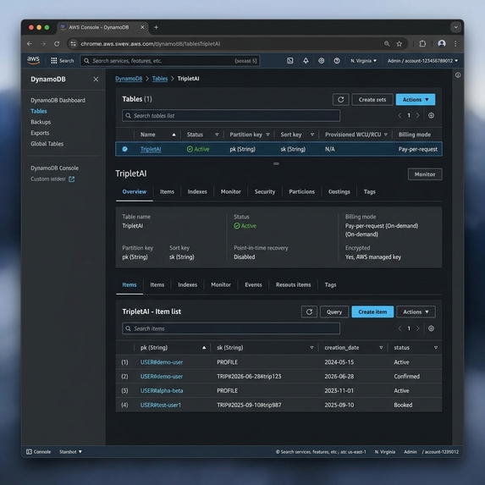Open USER#test-user1 item link
The width and height of the screenshot is (485, 485).
(161, 405)
